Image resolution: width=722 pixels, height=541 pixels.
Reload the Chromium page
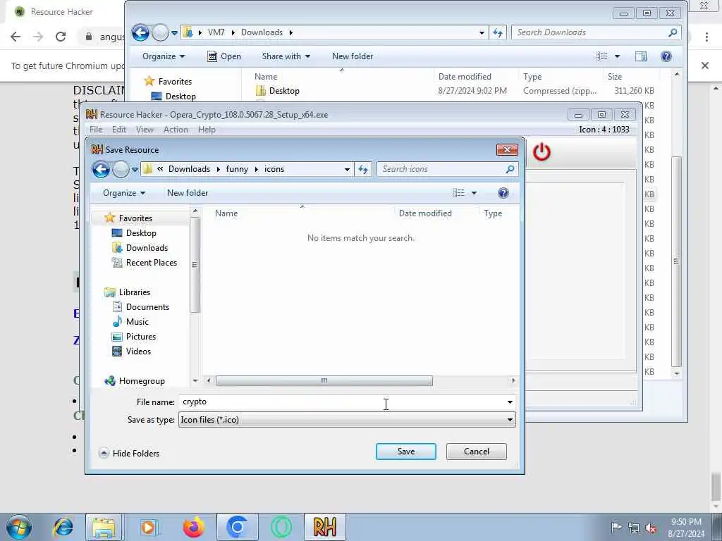[61, 37]
